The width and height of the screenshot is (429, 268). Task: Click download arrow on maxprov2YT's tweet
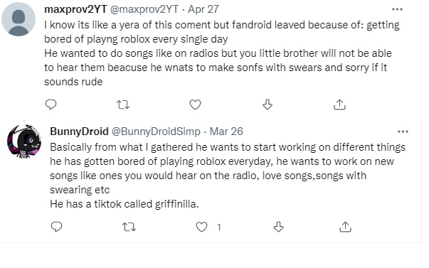(268, 104)
